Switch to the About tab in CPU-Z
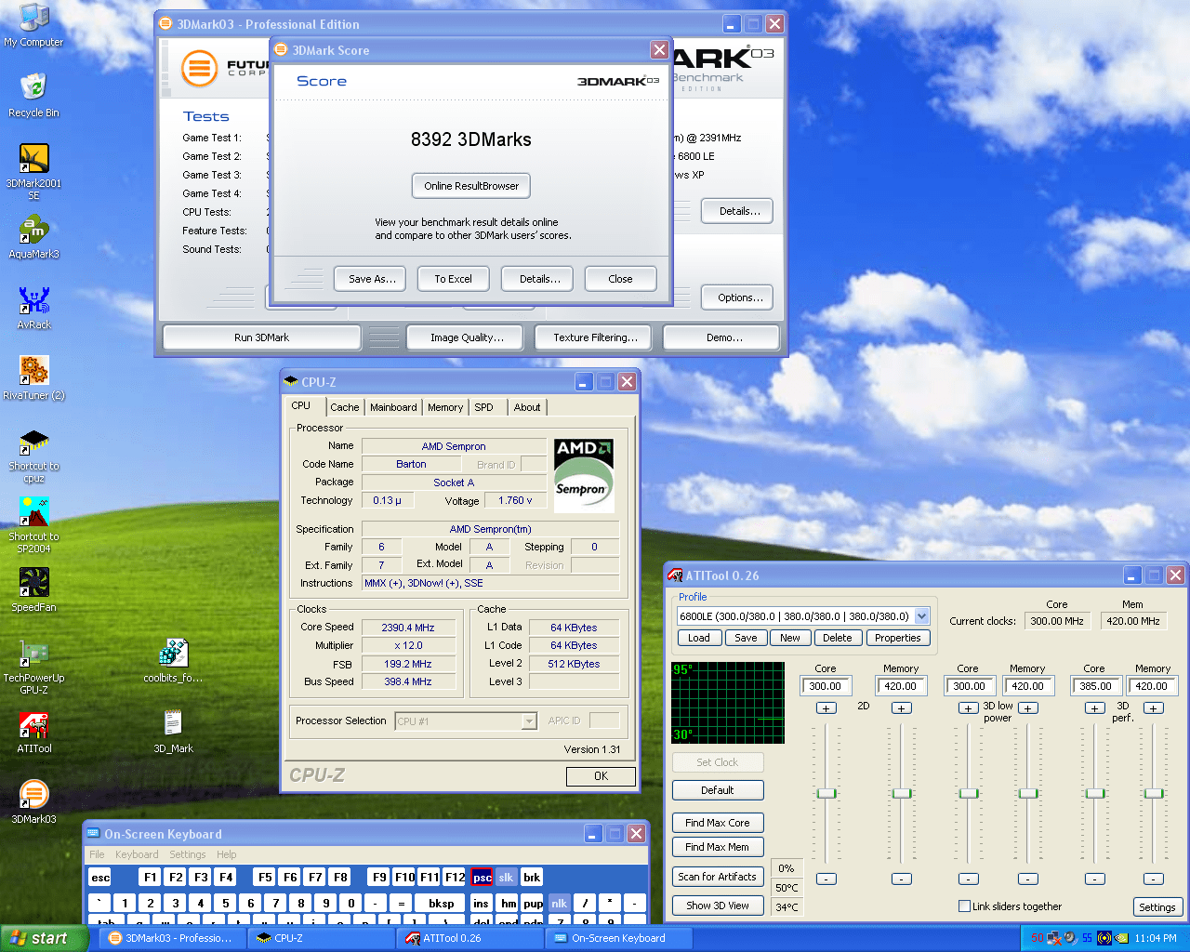This screenshot has width=1190, height=952. tap(527, 407)
